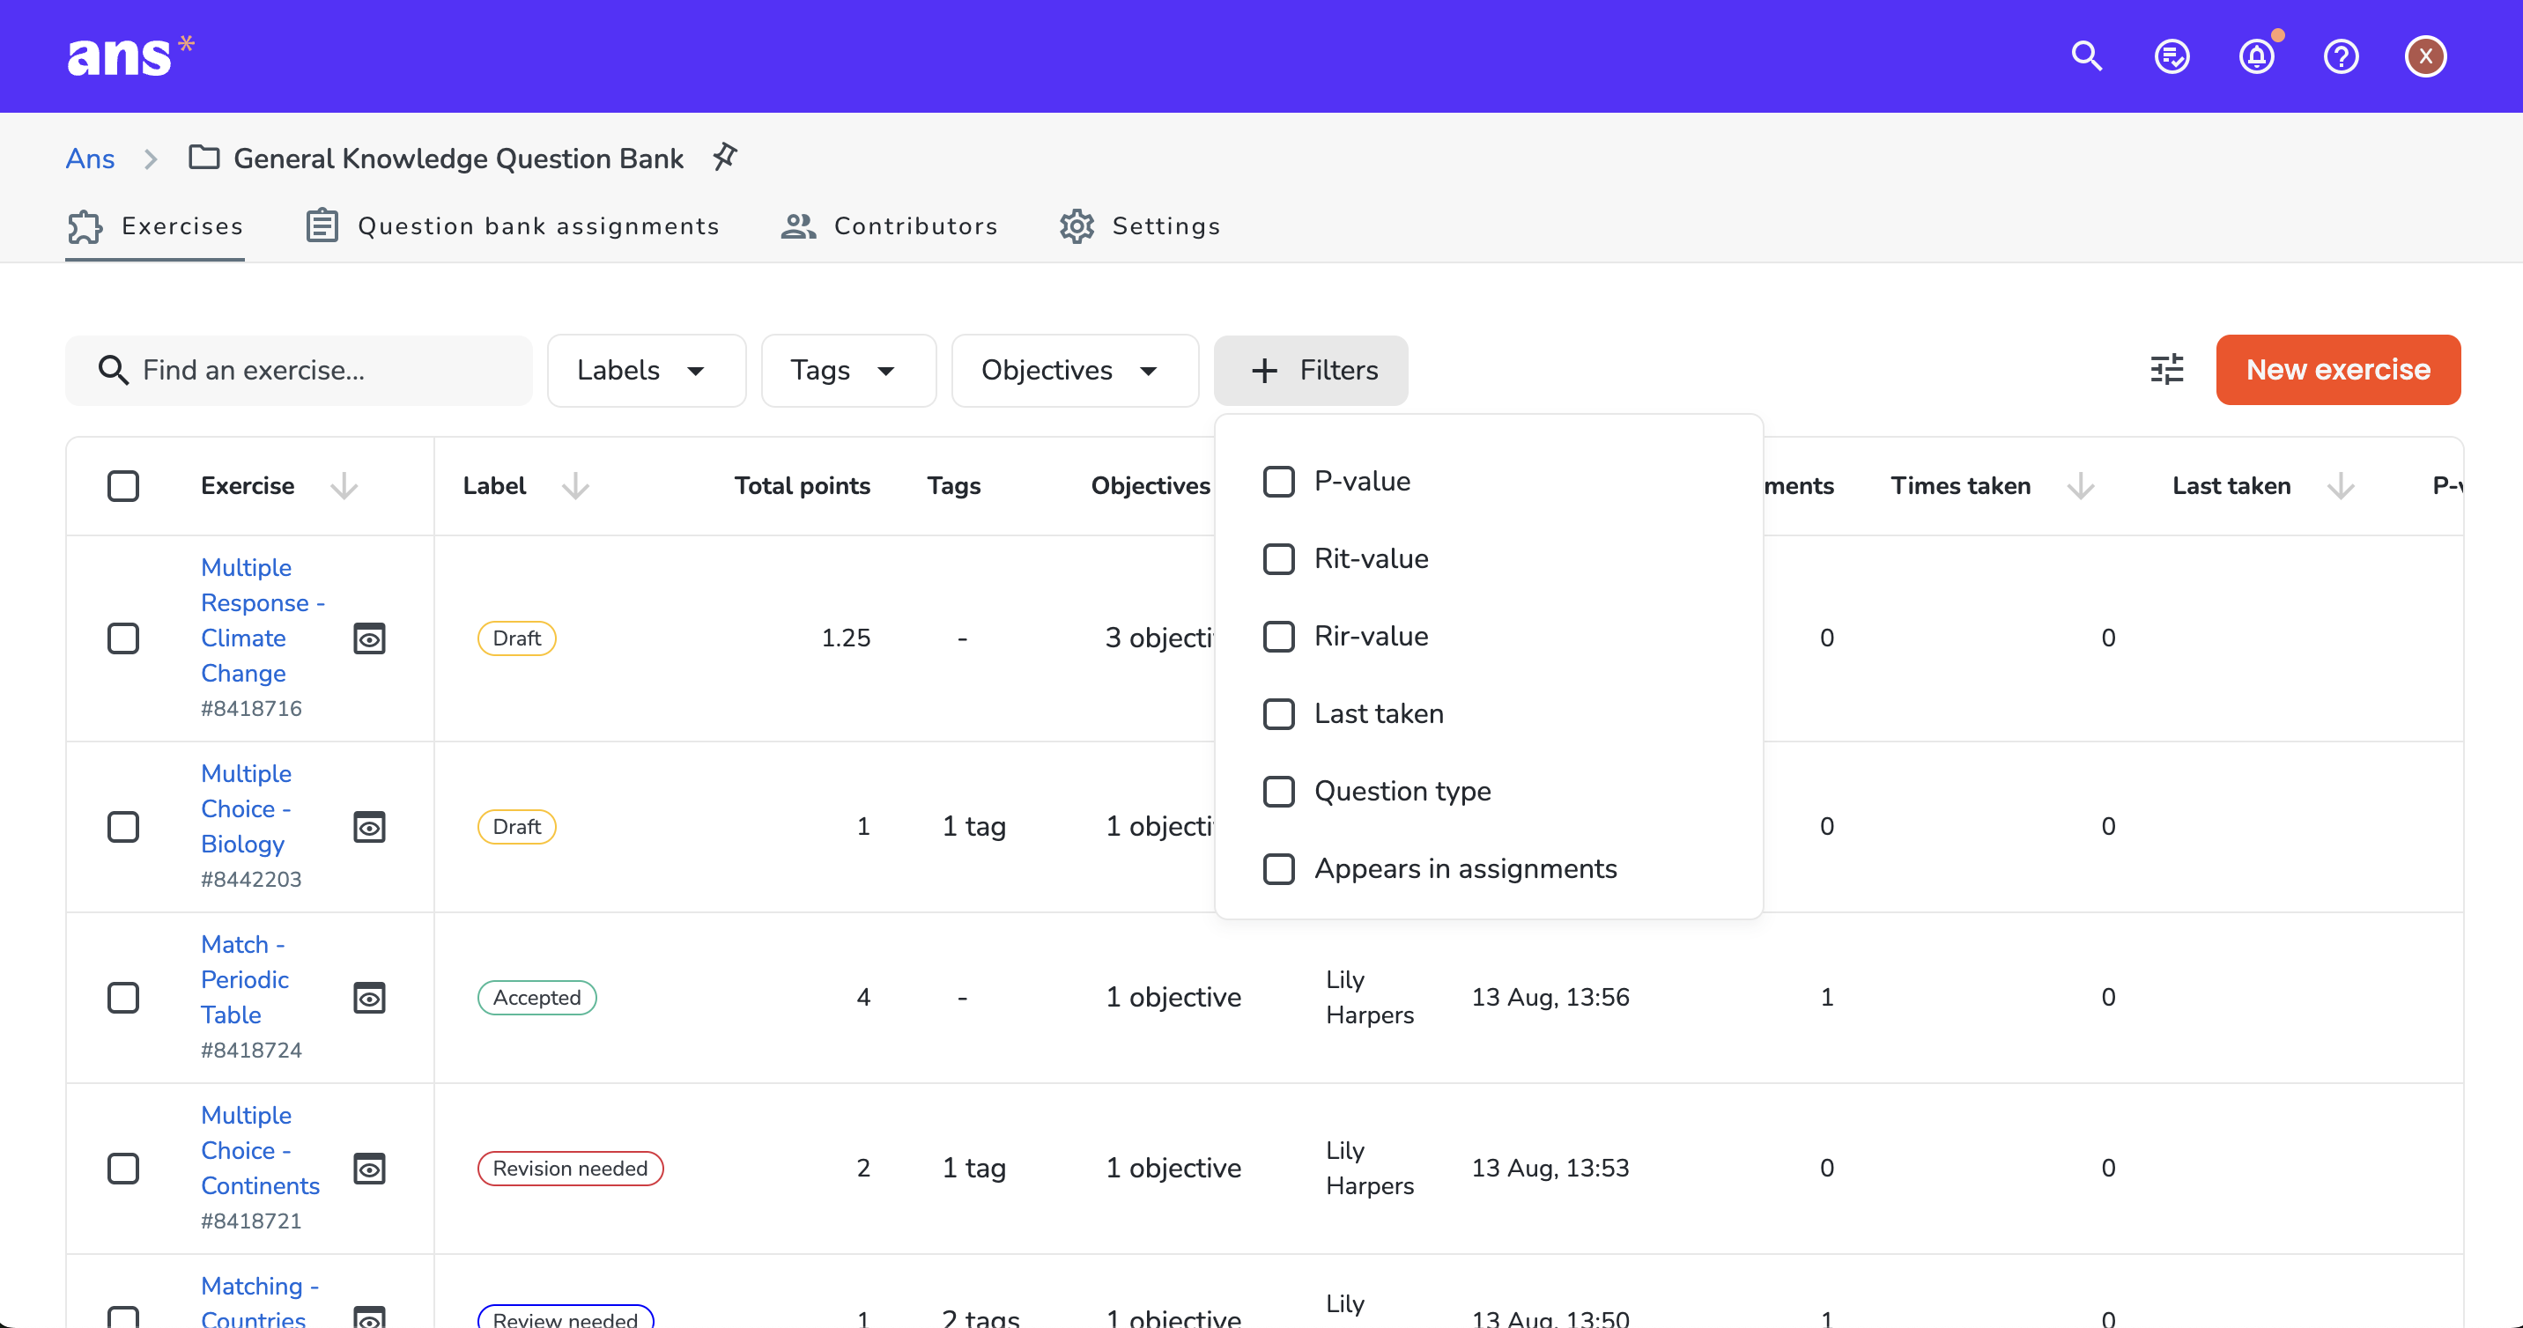Switch to the Contributors tab
The height and width of the screenshot is (1328, 2523).
(x=890, y=226)
